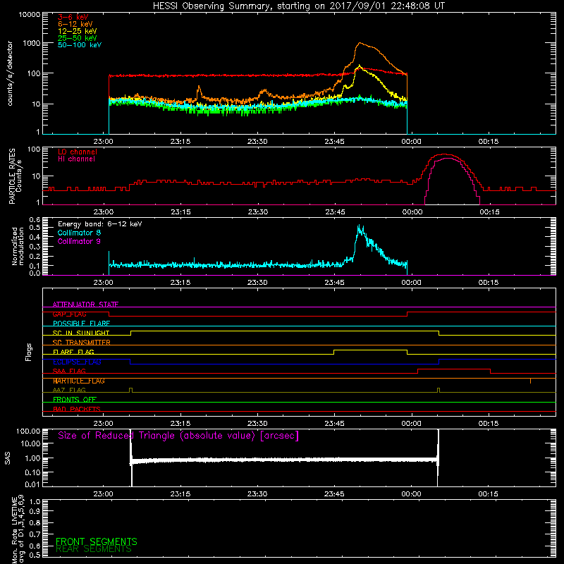Click the SAS axis label
Screen dimensions: 564x564
[7, 458]
